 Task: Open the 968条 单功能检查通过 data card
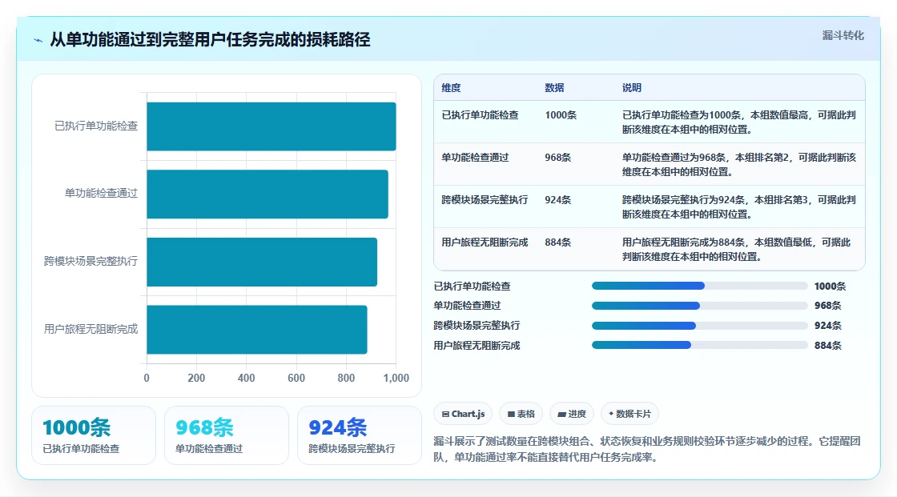point(227,435)
